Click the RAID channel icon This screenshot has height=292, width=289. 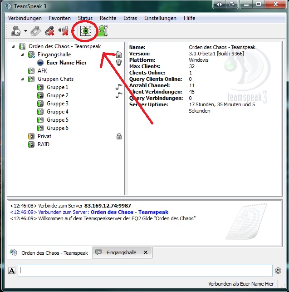(31, 145)
